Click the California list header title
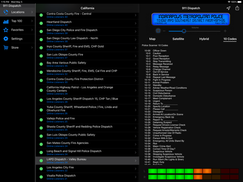This screenshot has height=182, width=243. tap(87, 8)
